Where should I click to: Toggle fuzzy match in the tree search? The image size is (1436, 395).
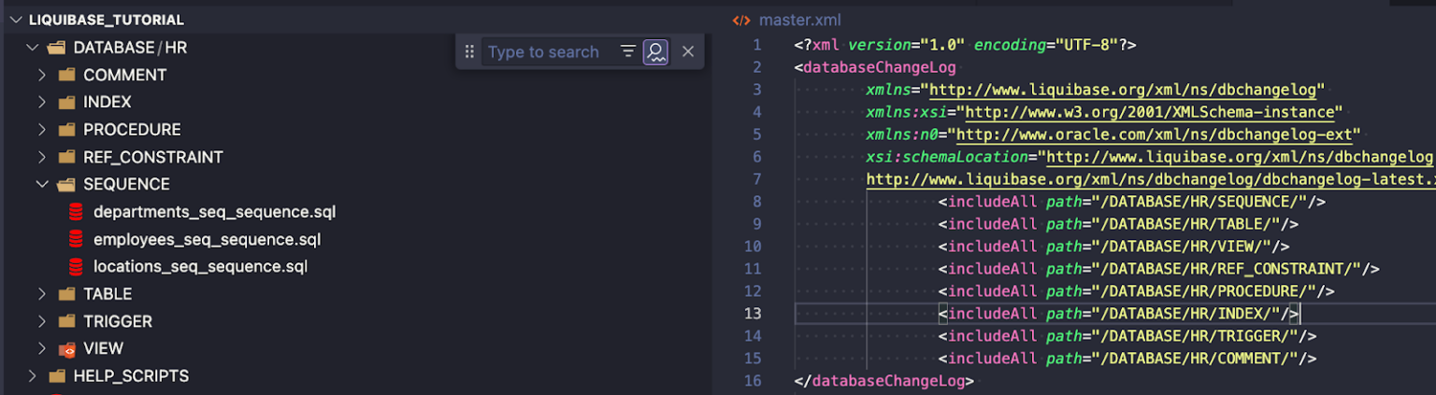click(x=655, y=52)
